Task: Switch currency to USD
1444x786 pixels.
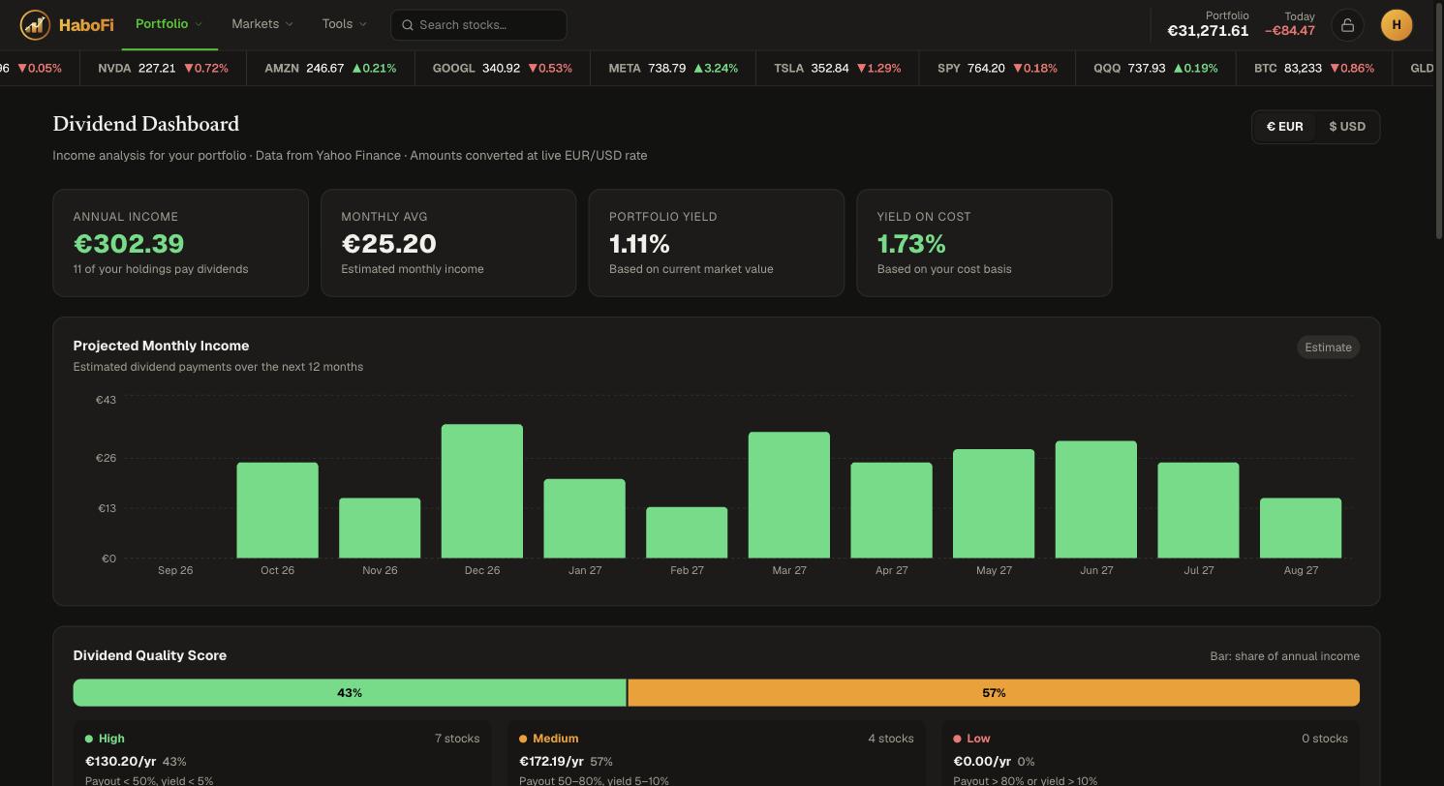Action: 1347,127
